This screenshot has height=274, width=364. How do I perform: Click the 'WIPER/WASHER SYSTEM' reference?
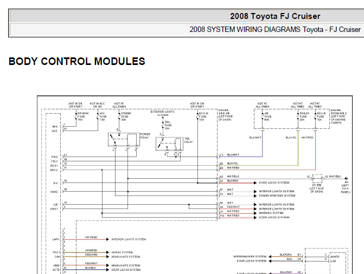coord(250,257)
